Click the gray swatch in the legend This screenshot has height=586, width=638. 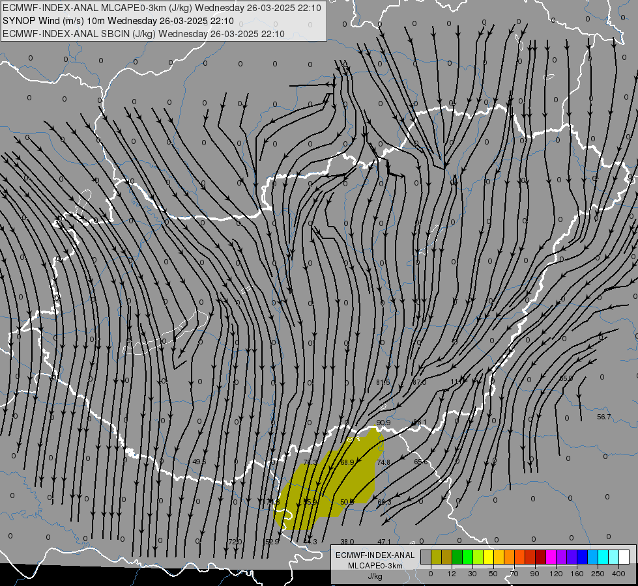pos(426,557)
